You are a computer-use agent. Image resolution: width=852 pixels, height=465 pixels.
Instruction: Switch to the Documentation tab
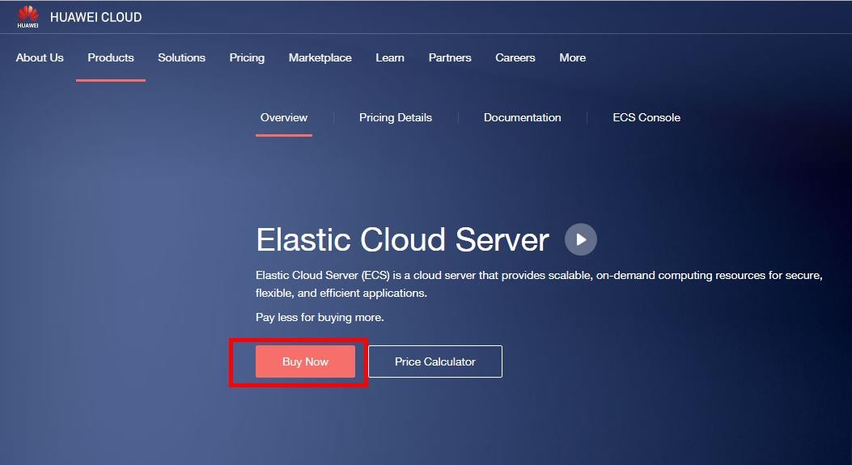click(x=522, y=117)
